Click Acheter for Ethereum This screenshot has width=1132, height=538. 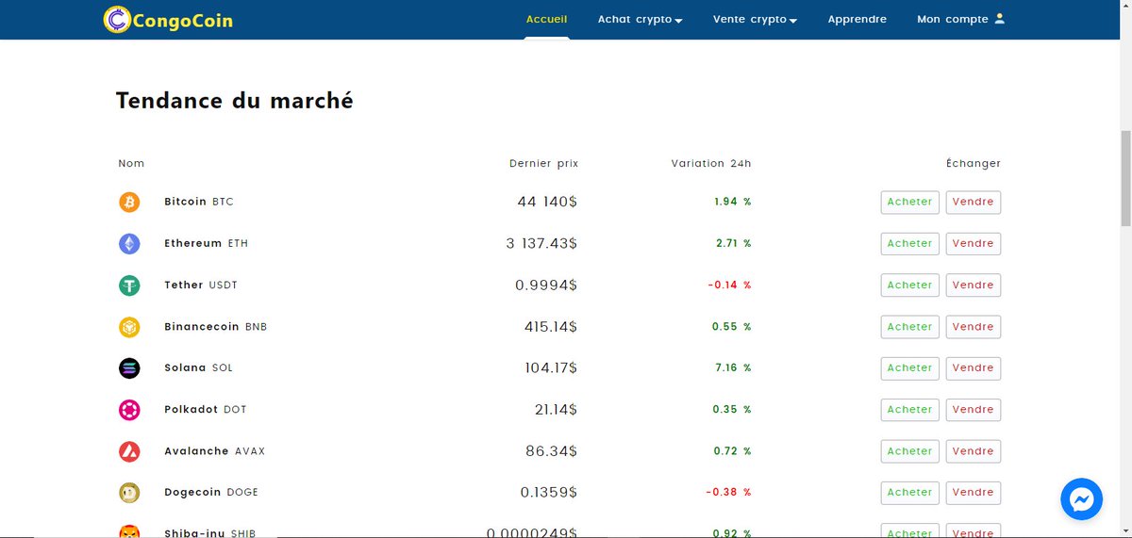[x=910, y=244]
